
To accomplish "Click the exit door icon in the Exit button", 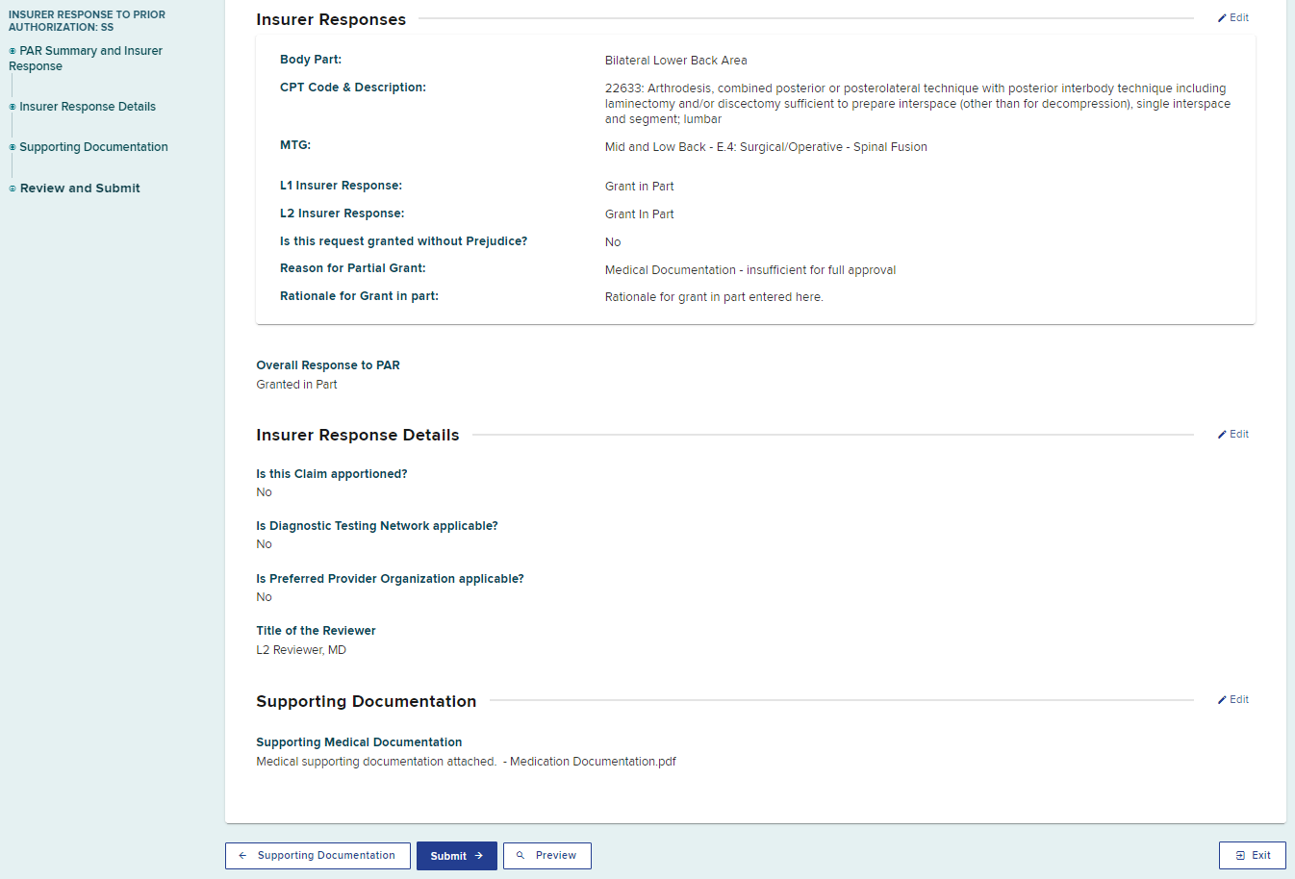I will [x=1240, y=855].
